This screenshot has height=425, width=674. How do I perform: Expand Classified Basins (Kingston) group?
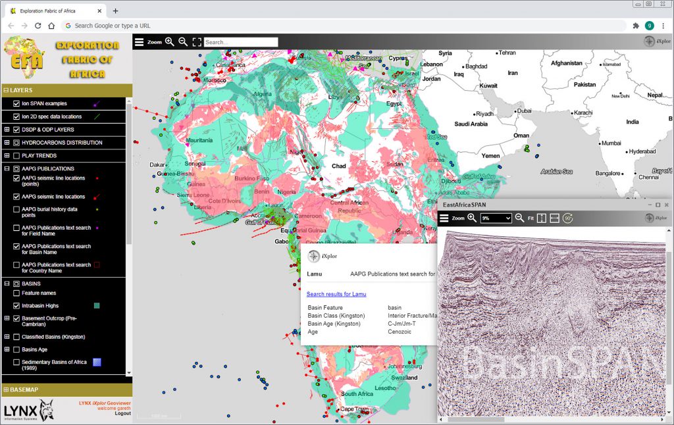(x=7, y=336)
